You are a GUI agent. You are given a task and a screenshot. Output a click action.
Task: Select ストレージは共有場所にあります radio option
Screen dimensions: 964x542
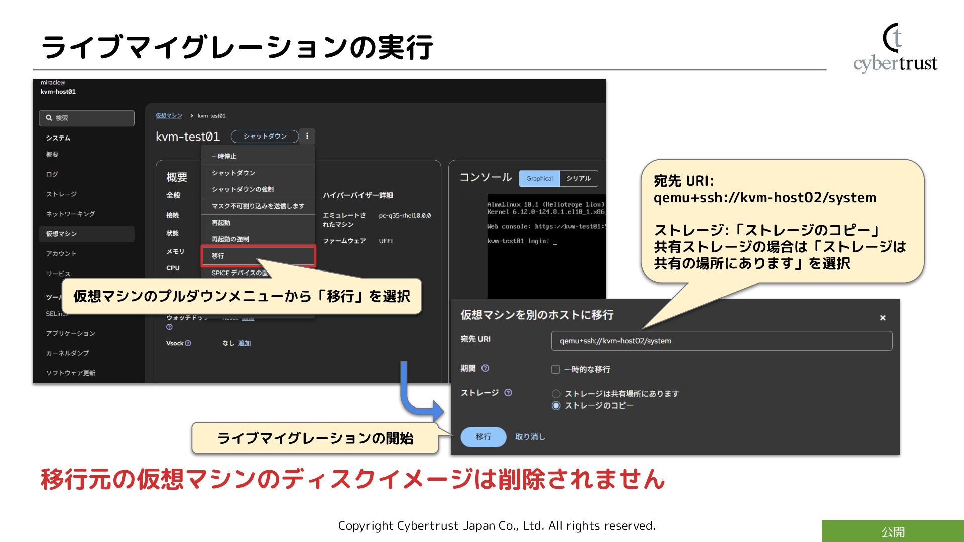(556, 394)
